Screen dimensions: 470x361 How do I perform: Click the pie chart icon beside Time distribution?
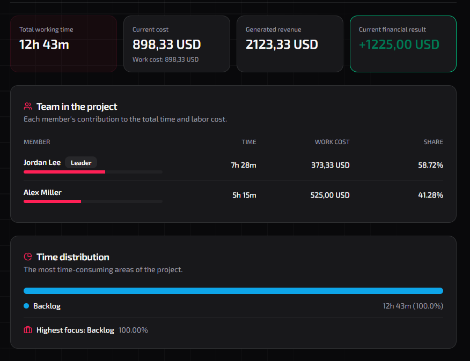(28, 257)
